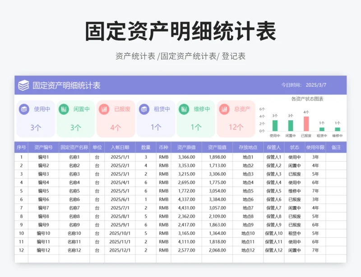
Task: Click the 固定资产名称 column header
Action: click(x=74, y=147)
